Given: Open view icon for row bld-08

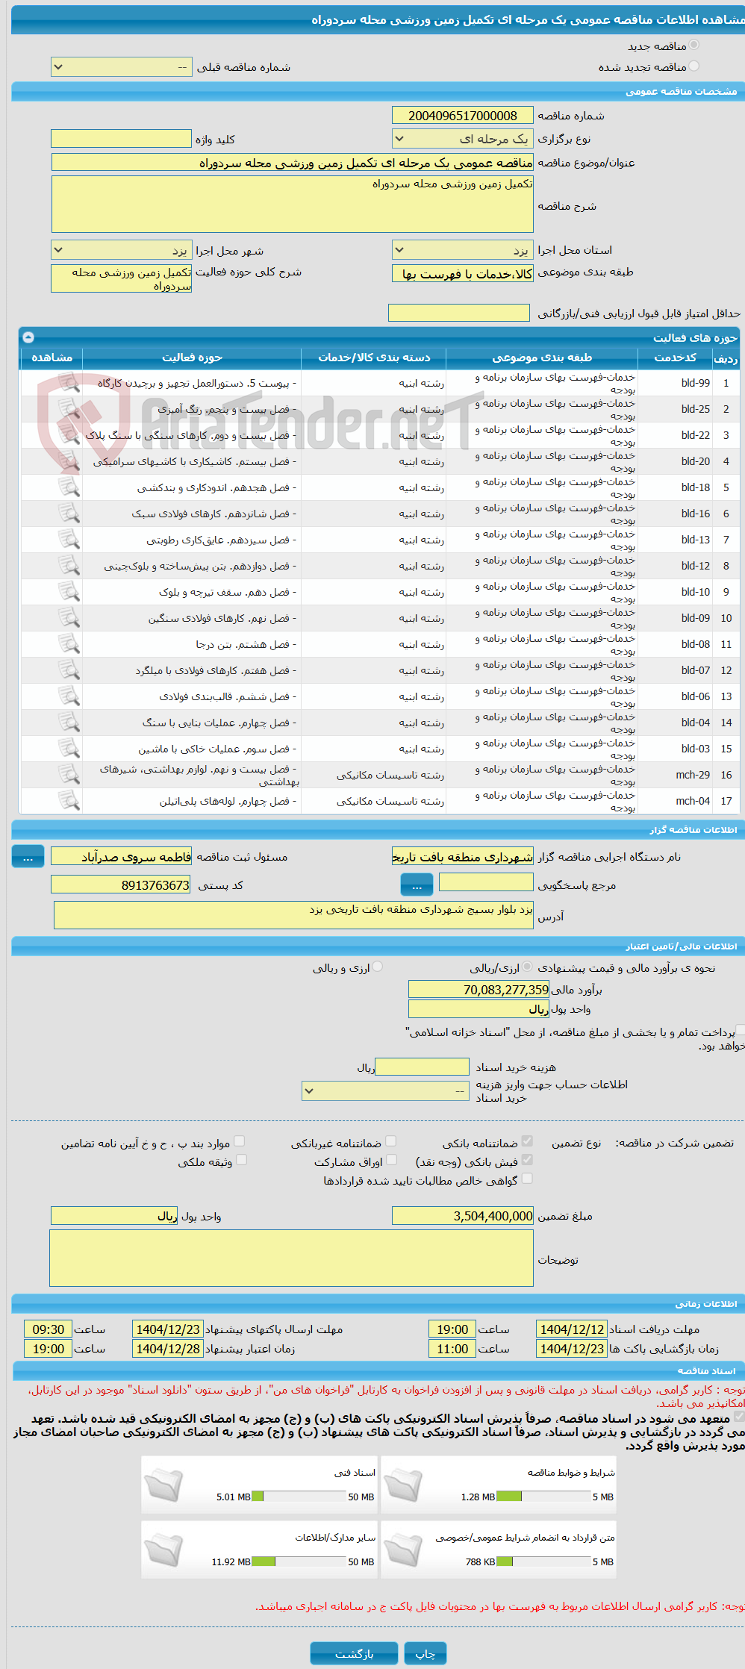Looking at the screenshot, I should [x=69, y=644].
